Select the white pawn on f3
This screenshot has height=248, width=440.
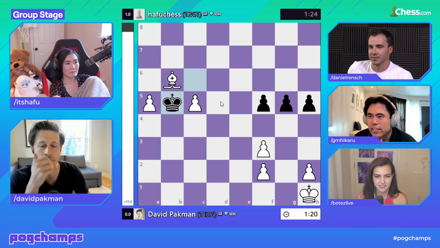click(263, 149)
